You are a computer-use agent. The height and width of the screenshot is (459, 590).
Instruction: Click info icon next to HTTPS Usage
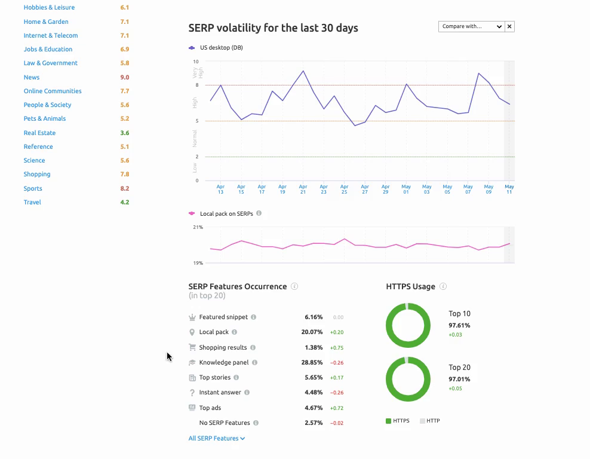point(443,287)
